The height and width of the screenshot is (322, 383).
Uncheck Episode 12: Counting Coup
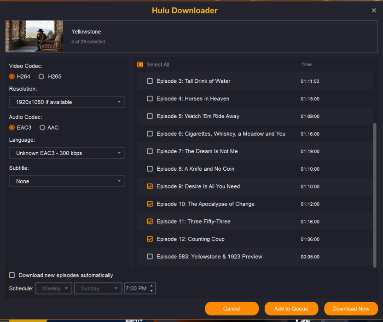pyautogui.click(x=150, y=239)
